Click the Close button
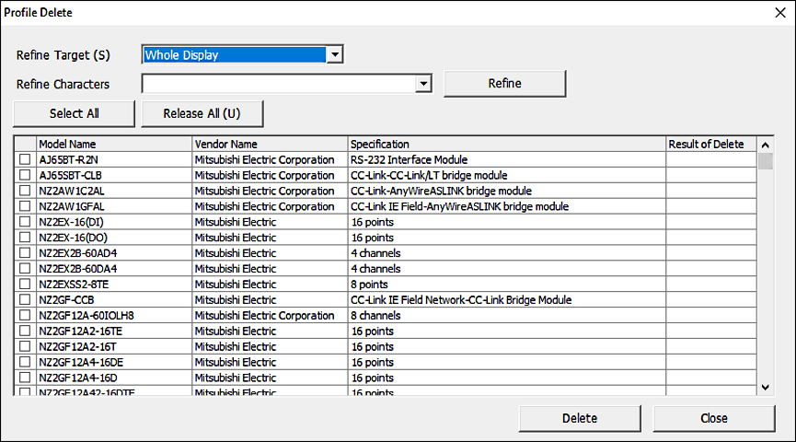796x442 pixels. 714,418
